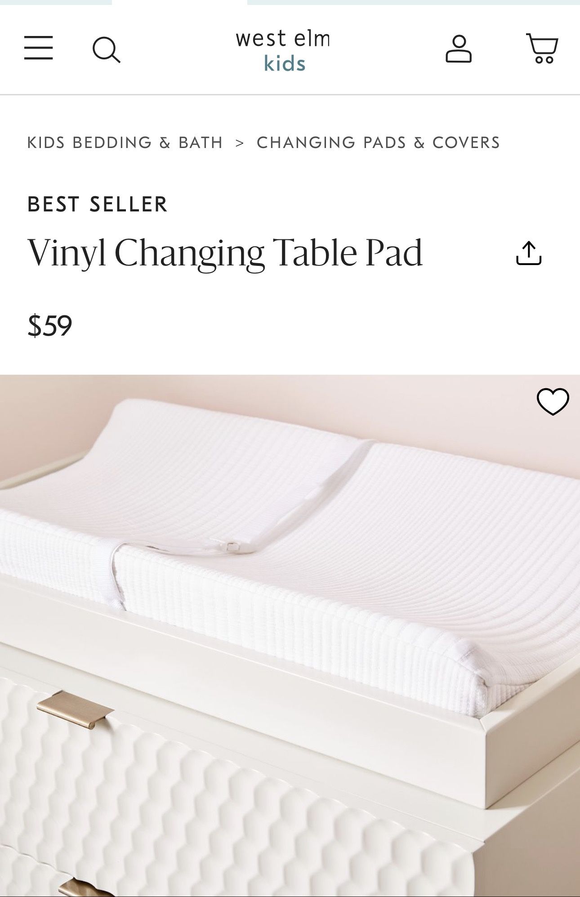Click the breadcrumb arrow separator

point(240,143)
